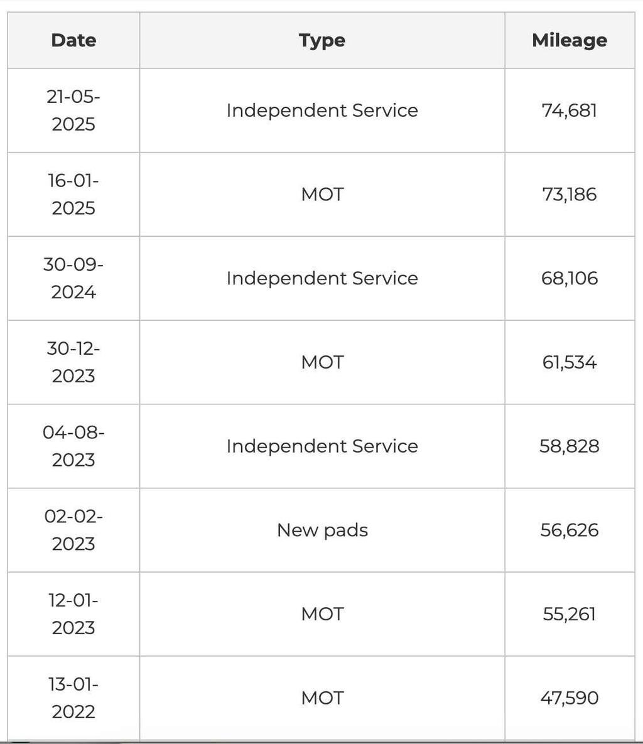Select the 61,534 mileage value
Viewport: 643px width, 744px height.
(x=570, y=362)
